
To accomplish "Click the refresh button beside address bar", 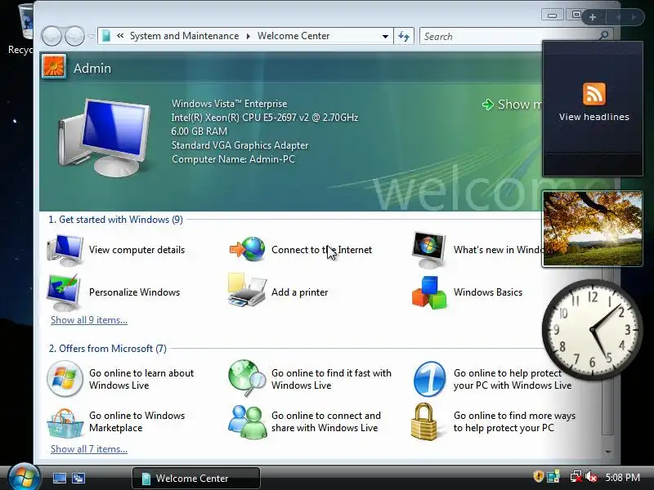I will (x=404, y=36).
